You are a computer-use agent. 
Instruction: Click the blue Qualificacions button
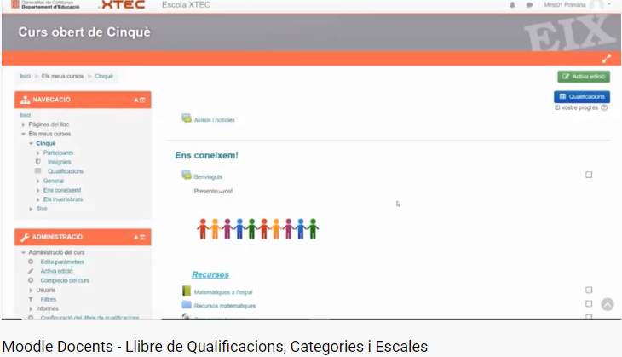[581, 97]
